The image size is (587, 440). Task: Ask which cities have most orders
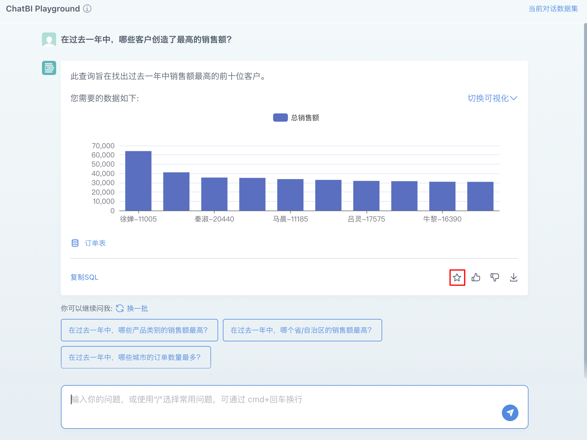click(136, 357)
